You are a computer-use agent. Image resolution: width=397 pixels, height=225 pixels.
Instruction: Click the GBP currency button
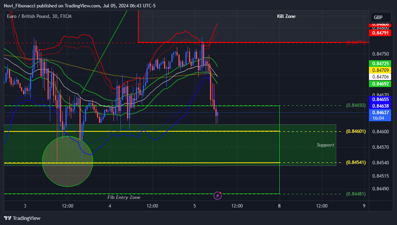tap(381, 17)
